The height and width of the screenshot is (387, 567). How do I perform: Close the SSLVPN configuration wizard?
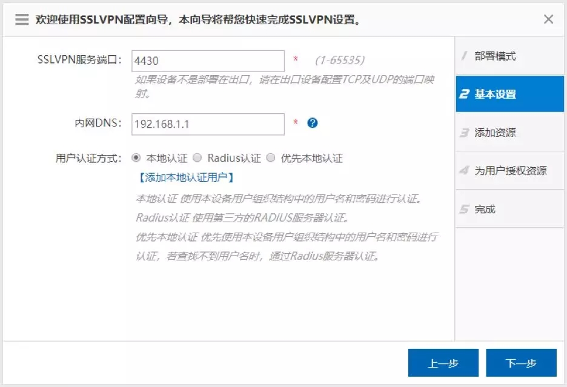pyautogui.click(x=548, y=19)
